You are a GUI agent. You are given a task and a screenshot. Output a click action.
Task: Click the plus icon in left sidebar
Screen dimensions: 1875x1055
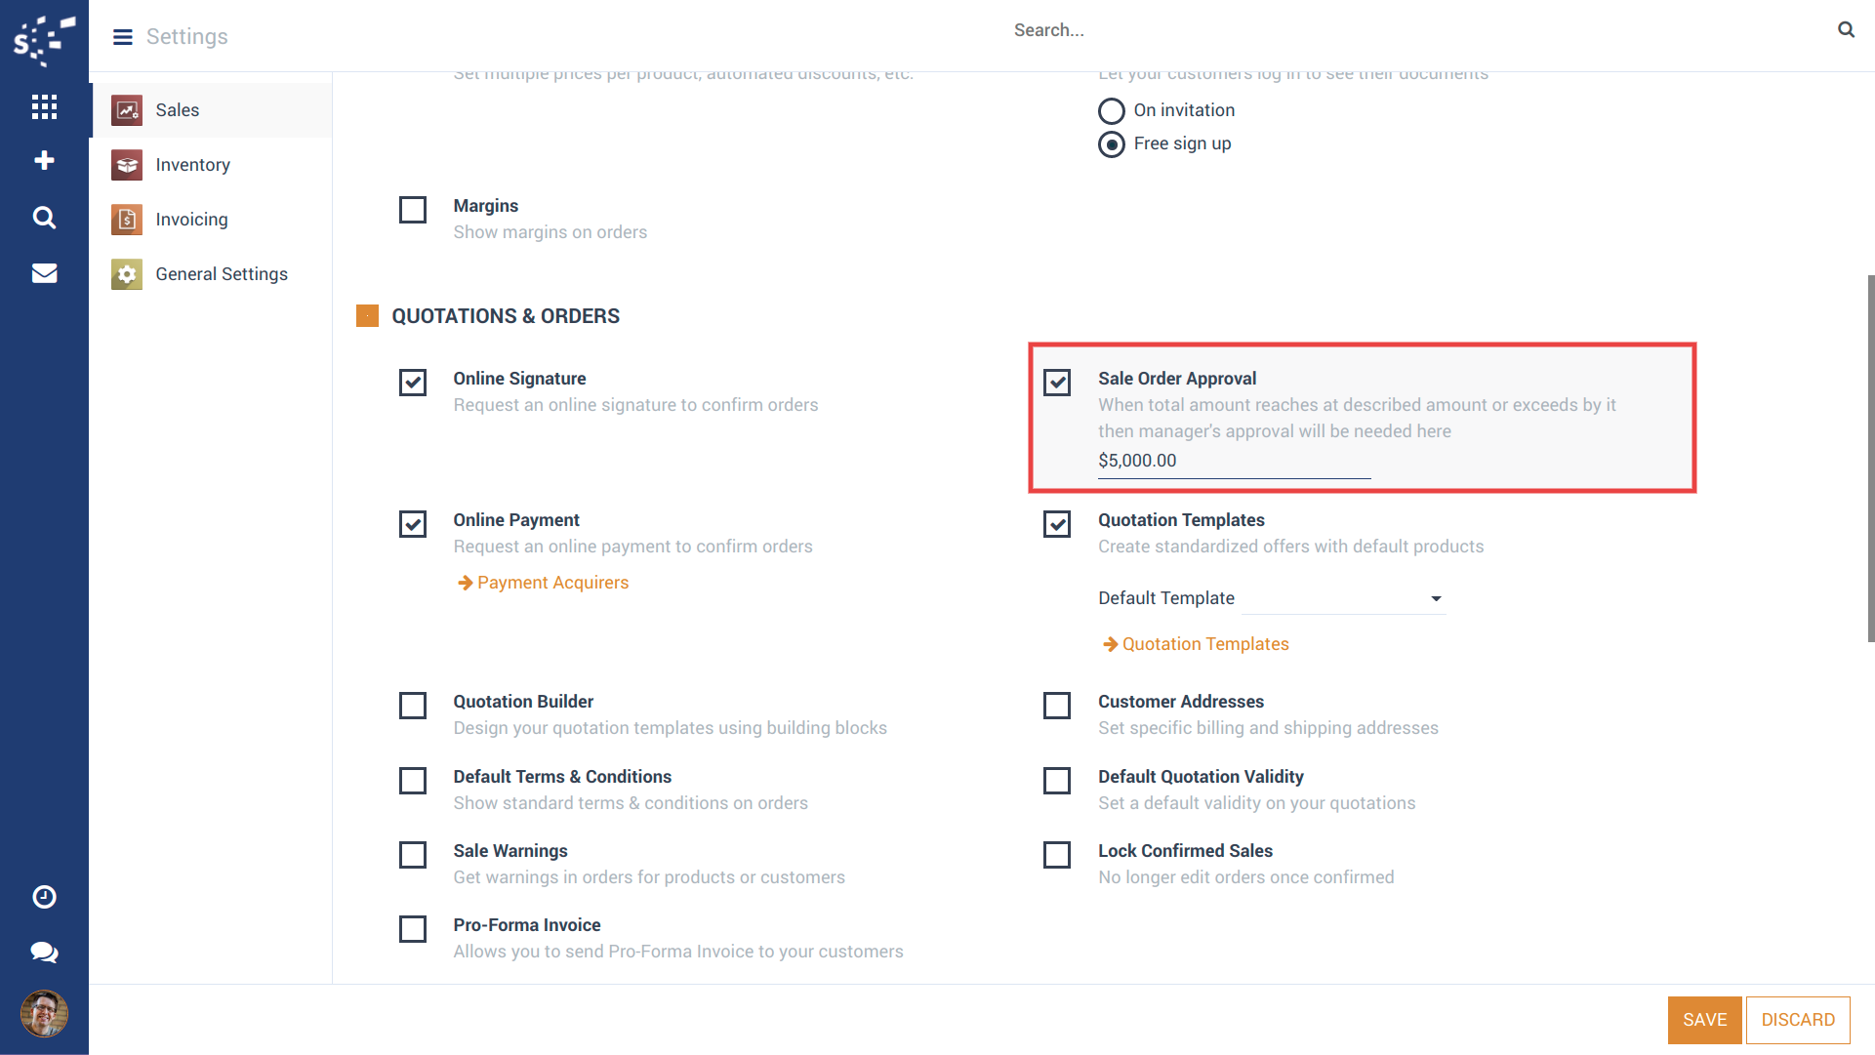[x=44, y=161]
